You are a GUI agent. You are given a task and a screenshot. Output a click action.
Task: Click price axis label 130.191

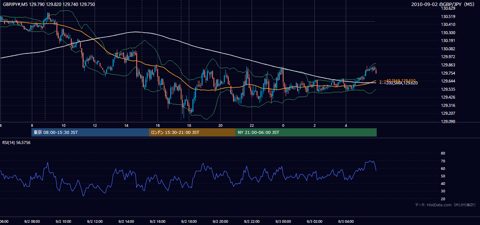(448, 40)
